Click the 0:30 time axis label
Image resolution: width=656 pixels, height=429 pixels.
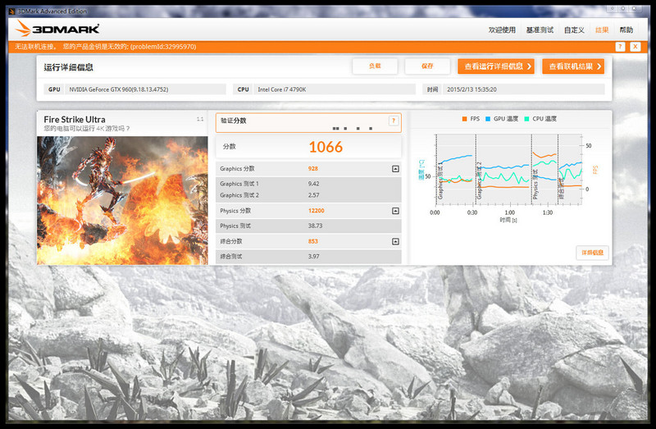tap(472, 212)
